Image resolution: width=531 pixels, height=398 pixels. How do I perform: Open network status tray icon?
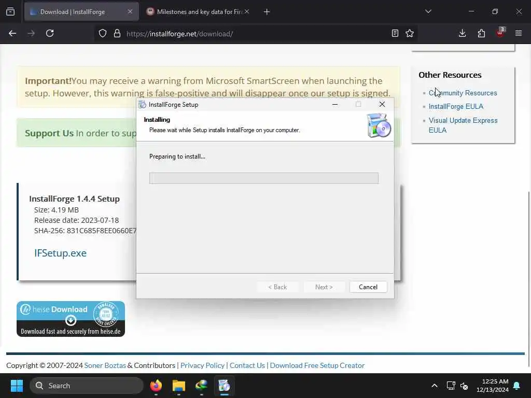tap(451, 386)
